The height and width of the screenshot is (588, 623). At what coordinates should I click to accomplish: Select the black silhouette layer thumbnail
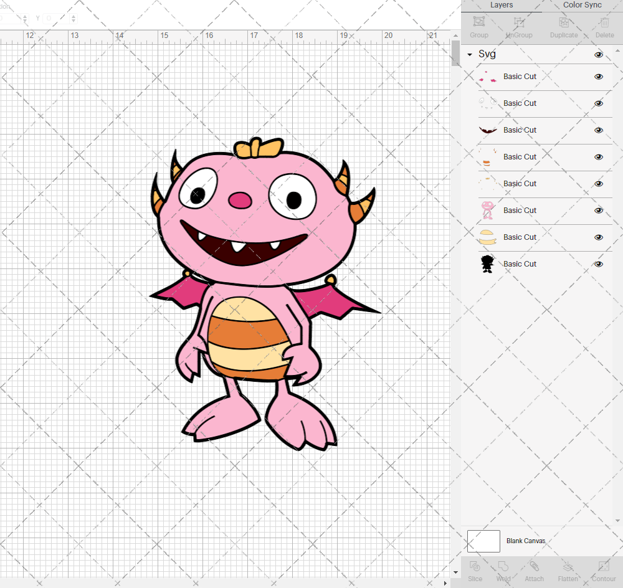tap(488, 264)
